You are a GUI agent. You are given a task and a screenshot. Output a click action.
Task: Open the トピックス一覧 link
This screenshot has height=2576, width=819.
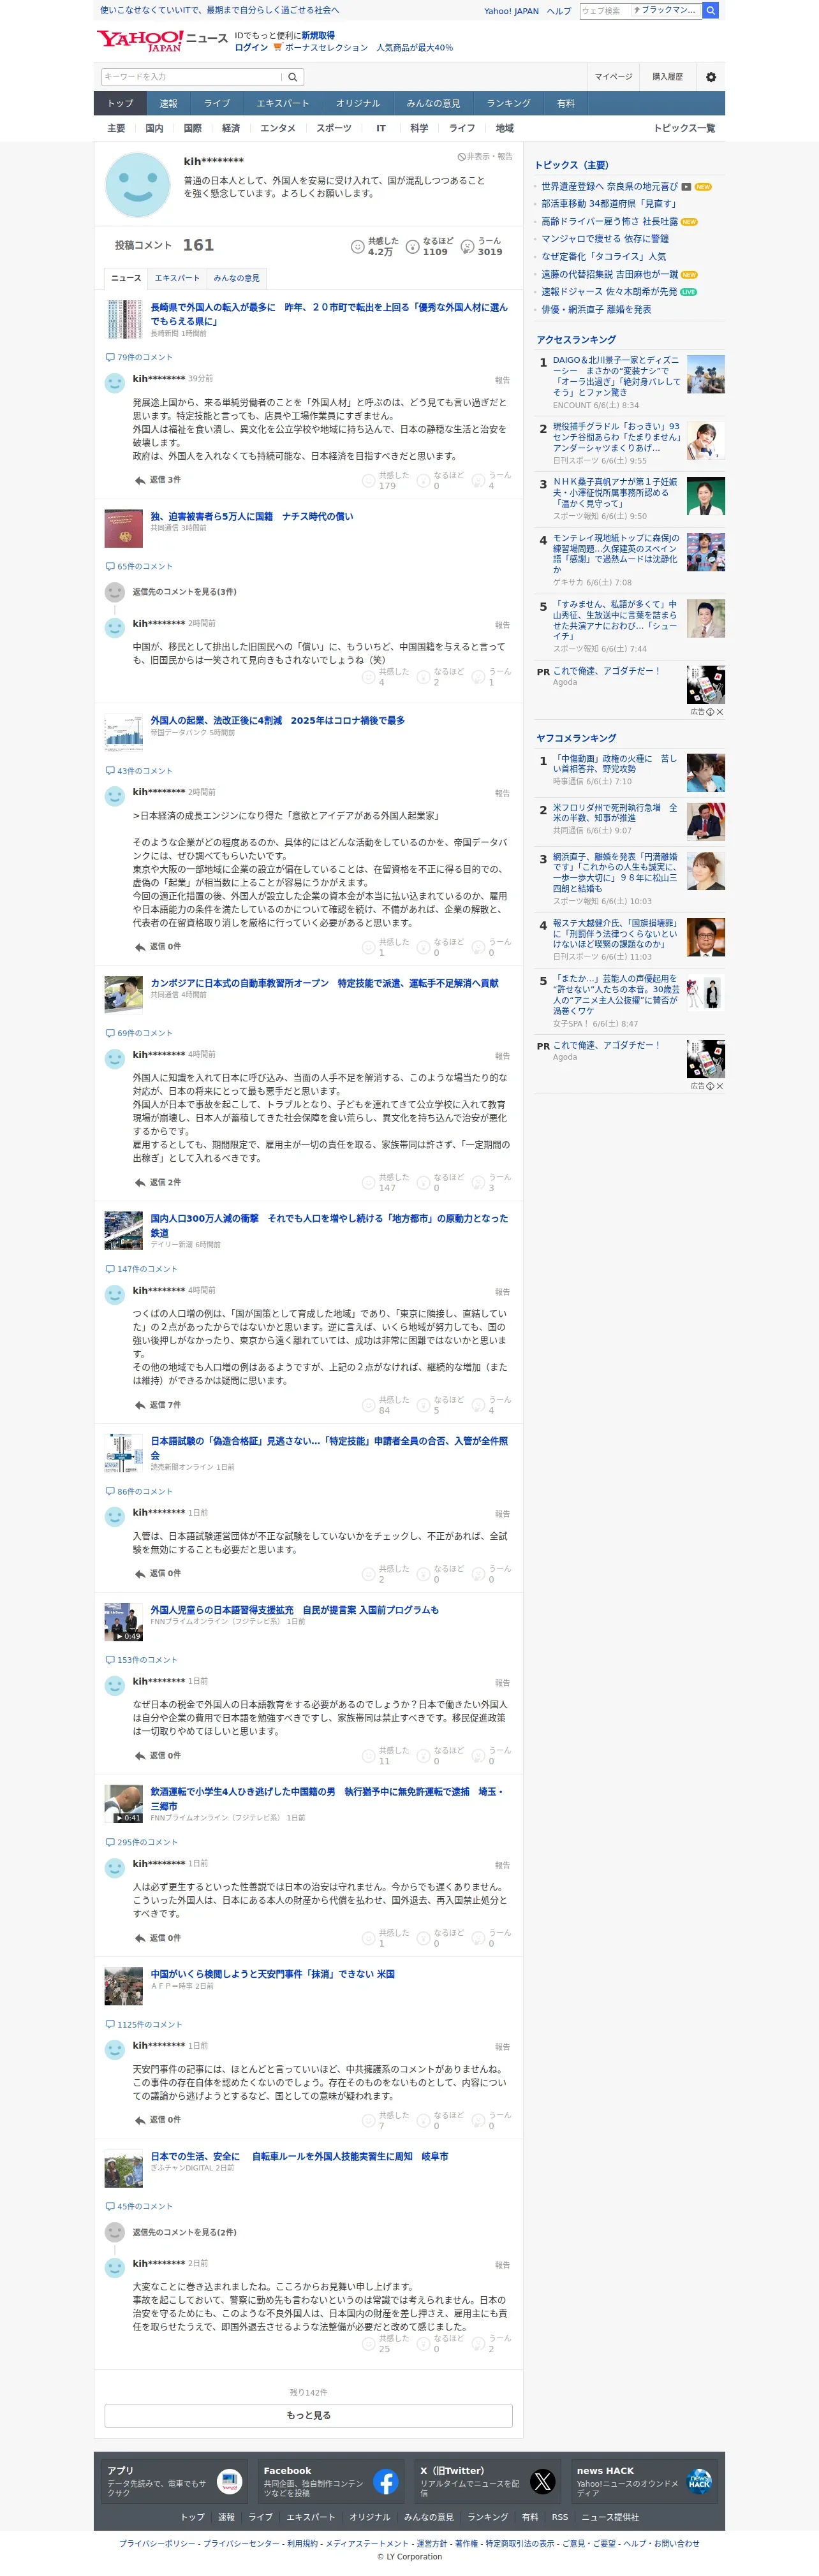click(684, 128)
